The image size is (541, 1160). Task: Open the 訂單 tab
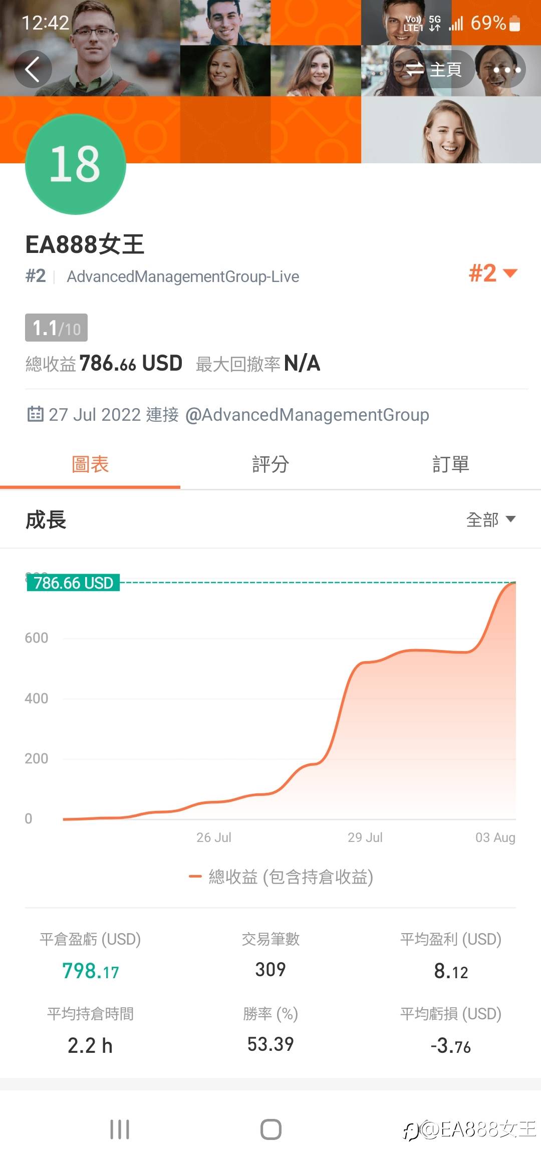[x=451, y=464]
